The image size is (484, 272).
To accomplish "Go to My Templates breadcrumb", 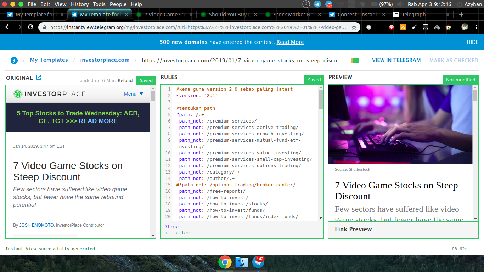I will 49,60.
